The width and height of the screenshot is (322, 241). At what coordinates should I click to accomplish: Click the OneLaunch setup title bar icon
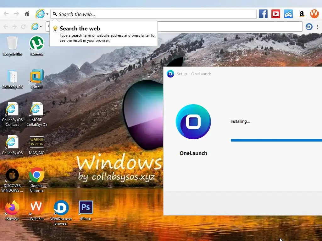click(x=170, y=74)
